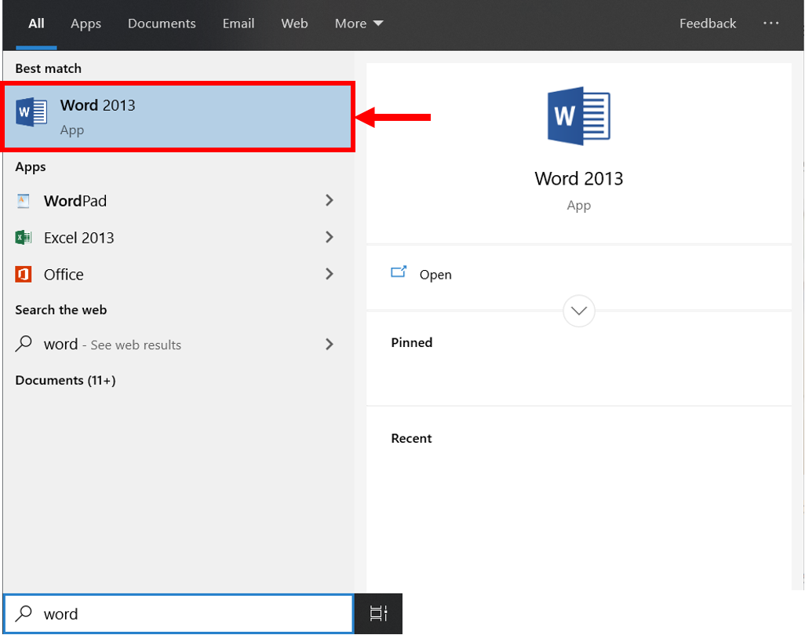The image size is (805, 635).
Task: Click the Open icon in preview pane
Action: (399, 272)
